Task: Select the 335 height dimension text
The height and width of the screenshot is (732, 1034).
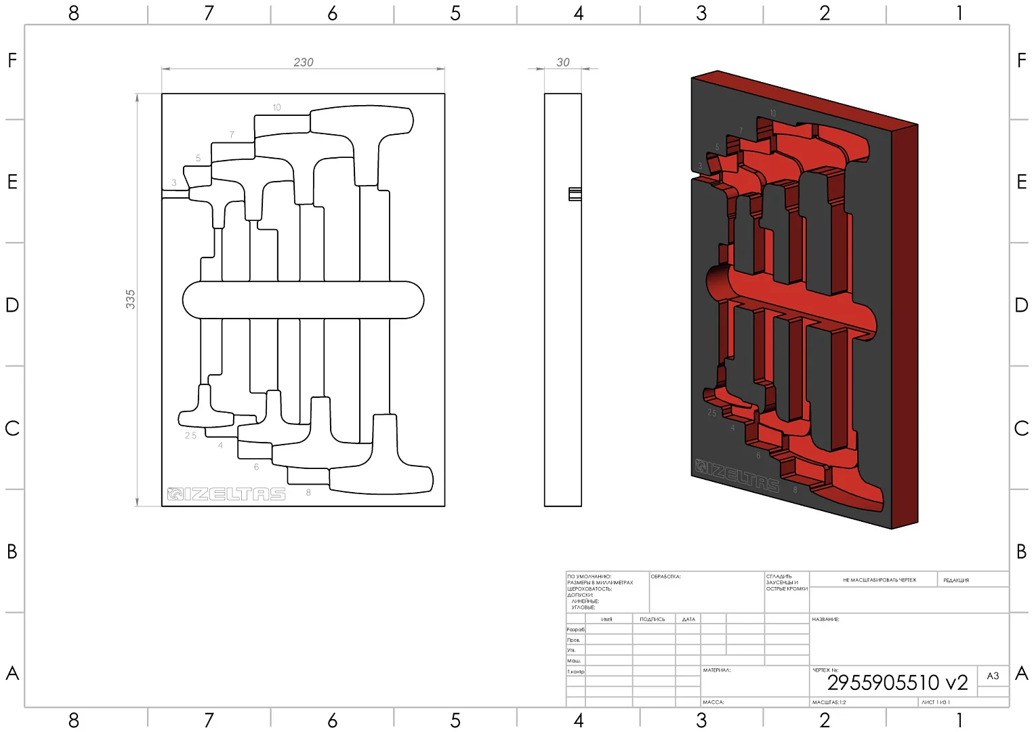Action: 130,299
